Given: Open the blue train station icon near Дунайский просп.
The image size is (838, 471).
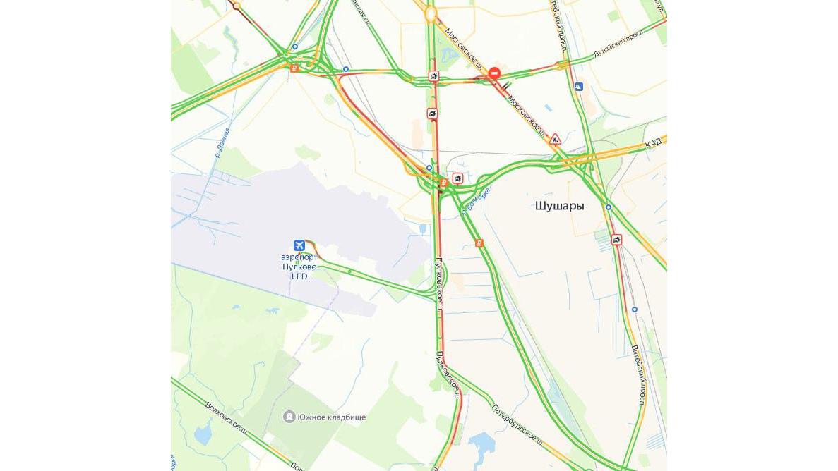Looking at the screenshot, I should click(578, 86).
